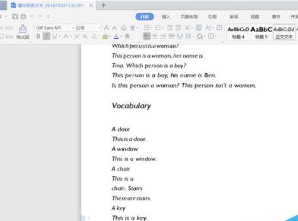Click the print icon in quick access toolbar
This screenshot has height=221, width=298.
23,16
